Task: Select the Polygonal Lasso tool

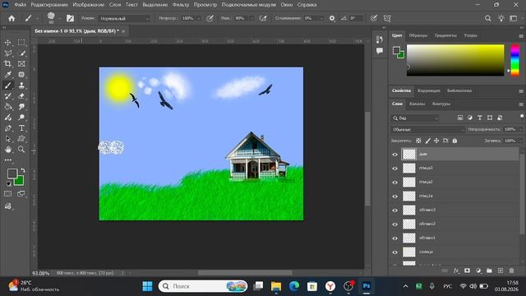Action: [7, 53]
